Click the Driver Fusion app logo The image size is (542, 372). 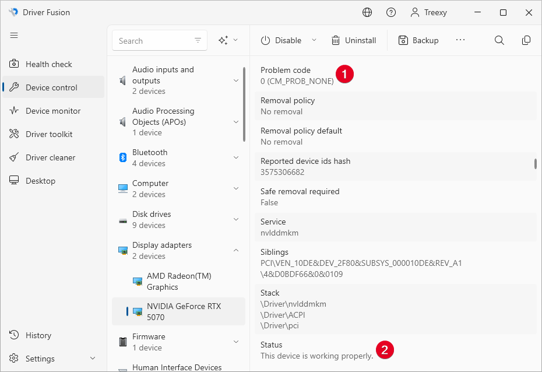tap(13, 12)
